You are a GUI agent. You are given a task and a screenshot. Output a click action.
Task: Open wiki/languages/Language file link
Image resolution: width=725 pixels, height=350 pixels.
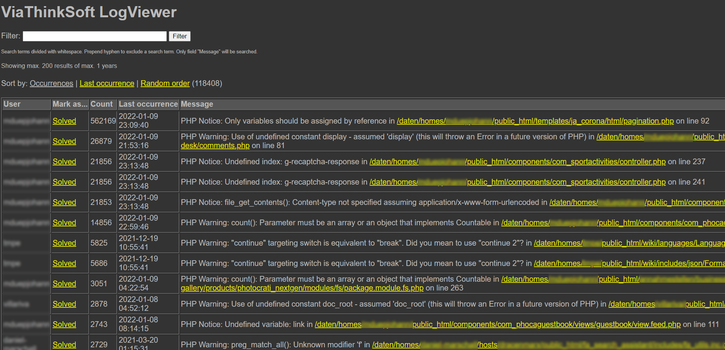[x=629, y=243]
